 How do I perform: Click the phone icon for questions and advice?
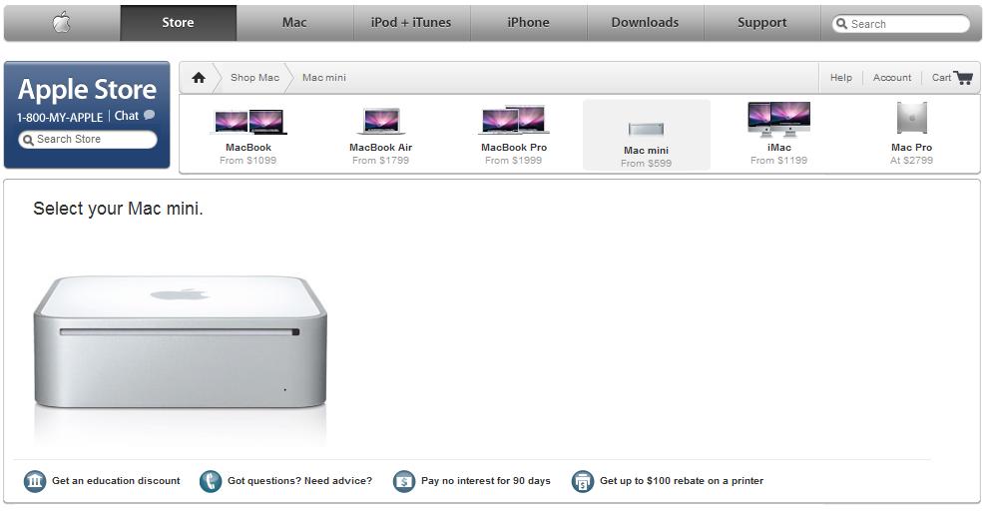click(211, 481)
